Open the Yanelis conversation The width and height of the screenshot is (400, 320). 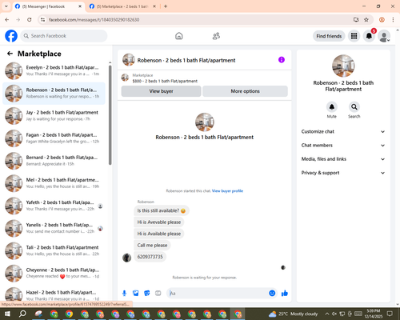[54, 228]
